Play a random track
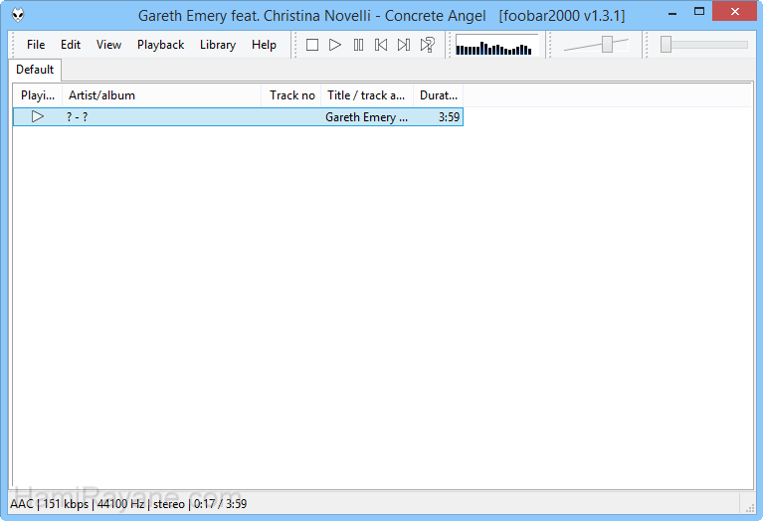This screenshot has height=521, width=763. (x=427, y=45)
